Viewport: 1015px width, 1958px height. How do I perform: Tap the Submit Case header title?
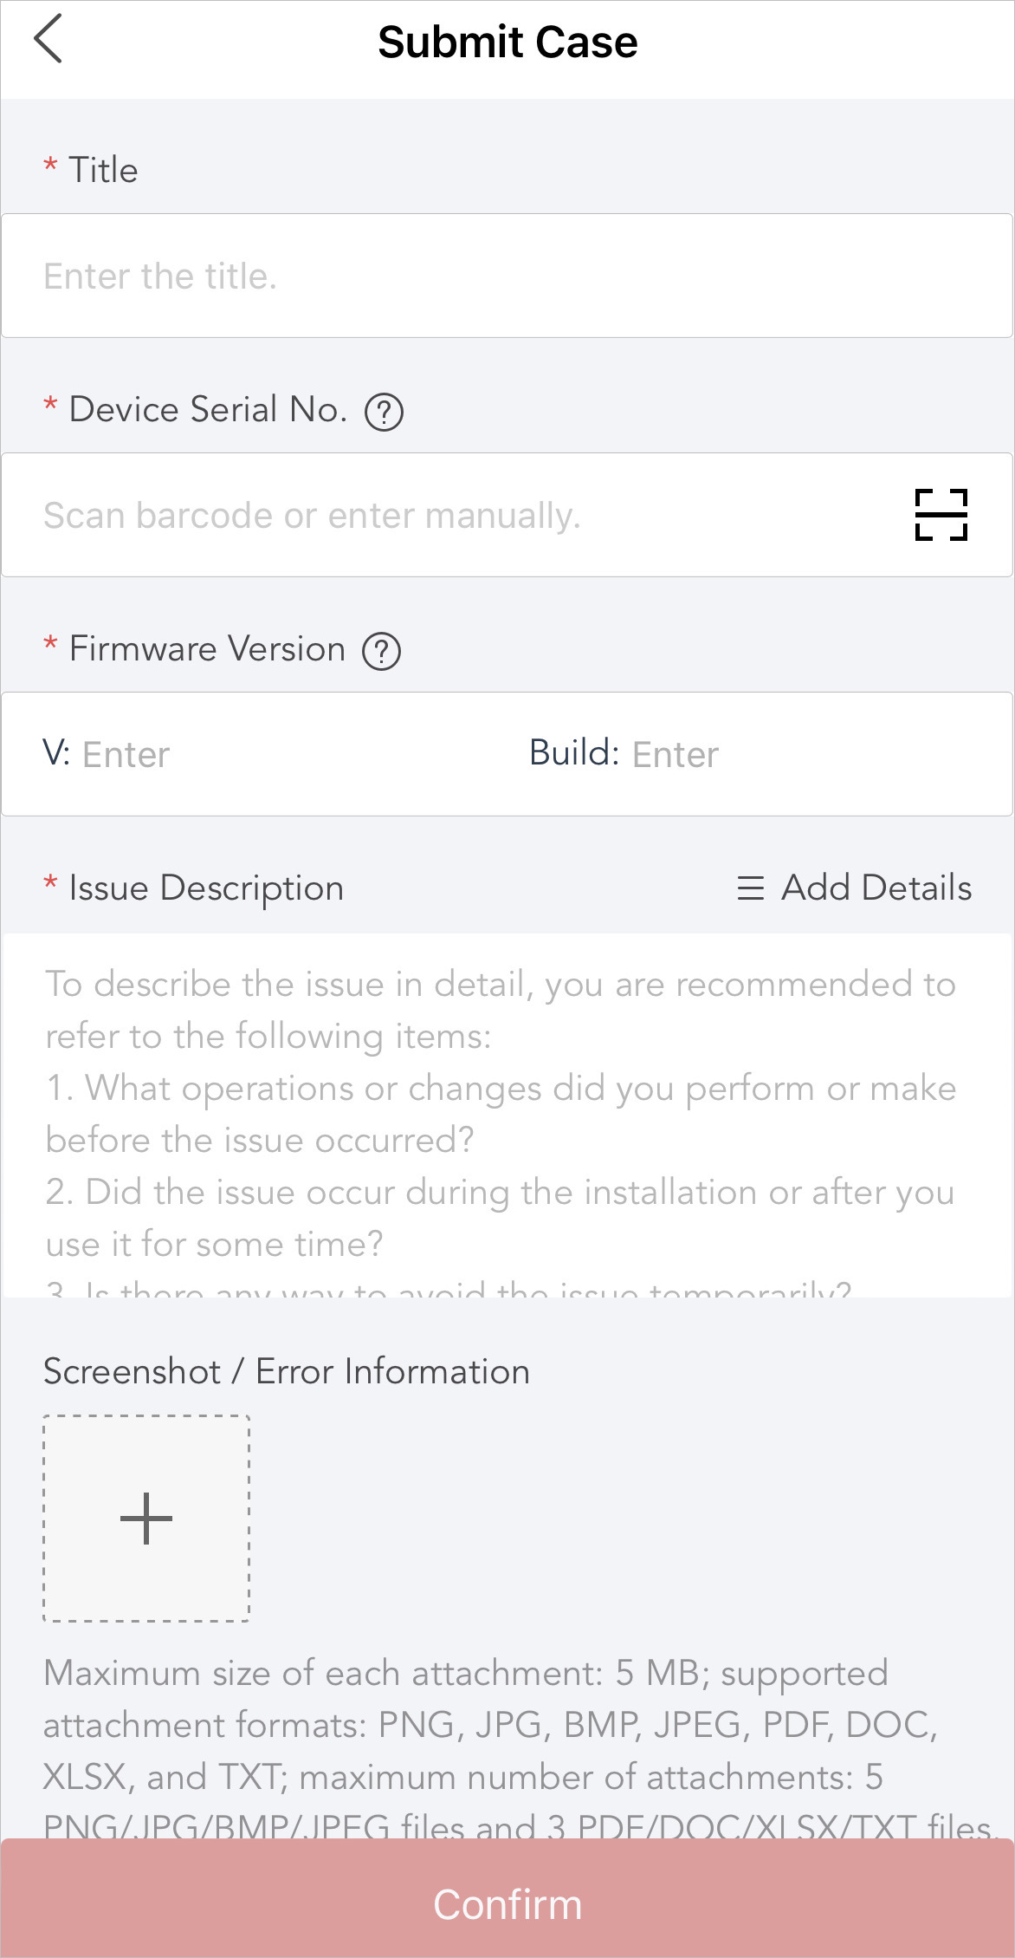point(507,42)
